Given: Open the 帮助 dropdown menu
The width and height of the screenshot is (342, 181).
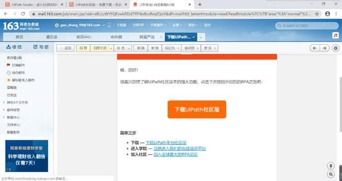Looking at the screenshot, I should click(193, 25).
